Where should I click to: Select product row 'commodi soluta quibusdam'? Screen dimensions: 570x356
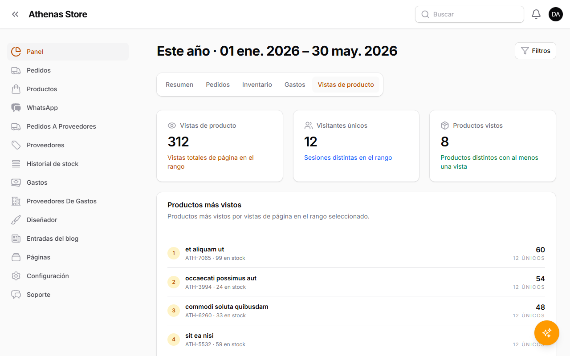pyautogui.click(x=356, y=311)
